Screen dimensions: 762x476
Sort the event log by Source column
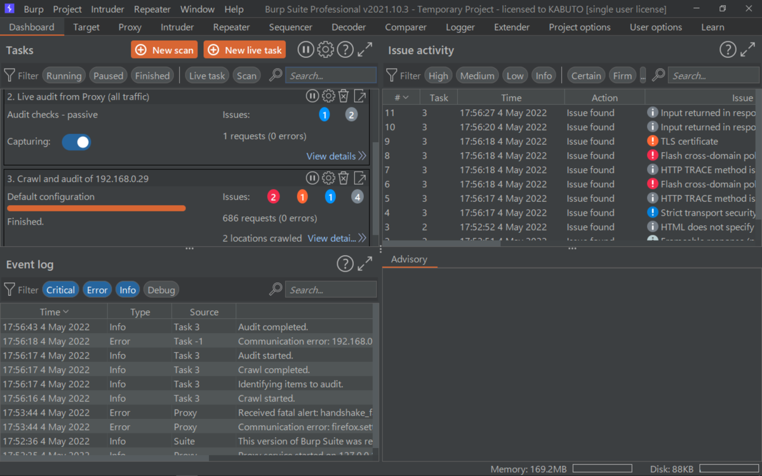pos(204,312)
